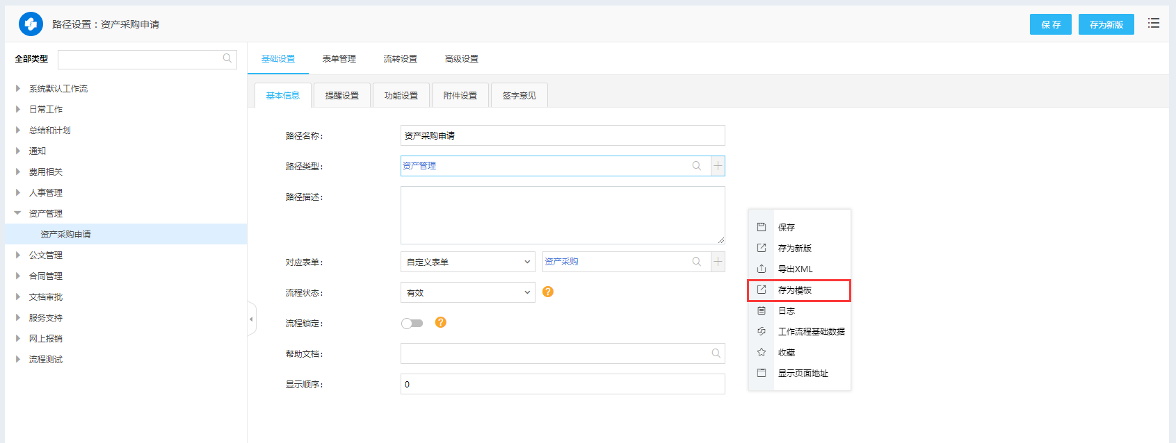Click the search icon in 全部类型 box

coord(227,59)
